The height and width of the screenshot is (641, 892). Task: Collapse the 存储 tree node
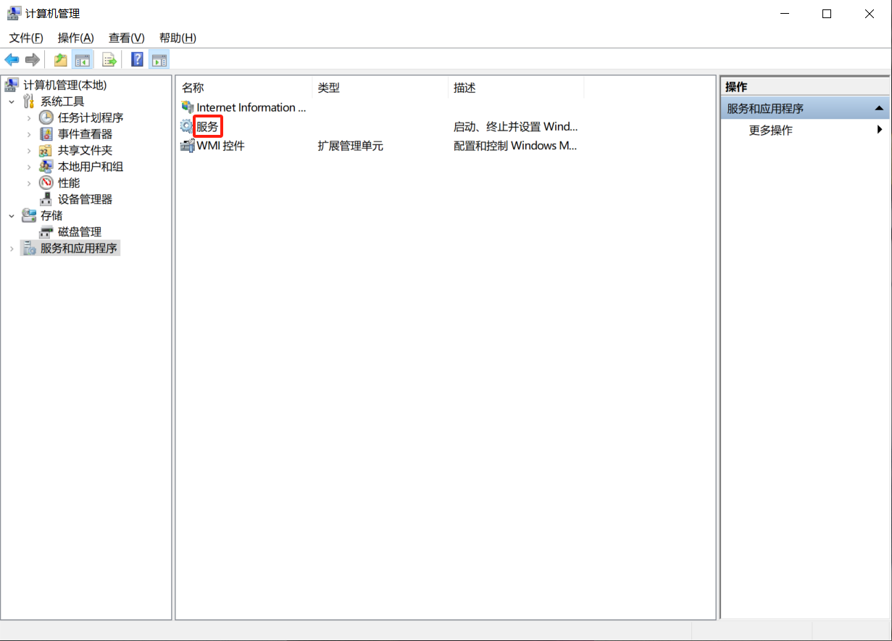click(x=12, y=215)
